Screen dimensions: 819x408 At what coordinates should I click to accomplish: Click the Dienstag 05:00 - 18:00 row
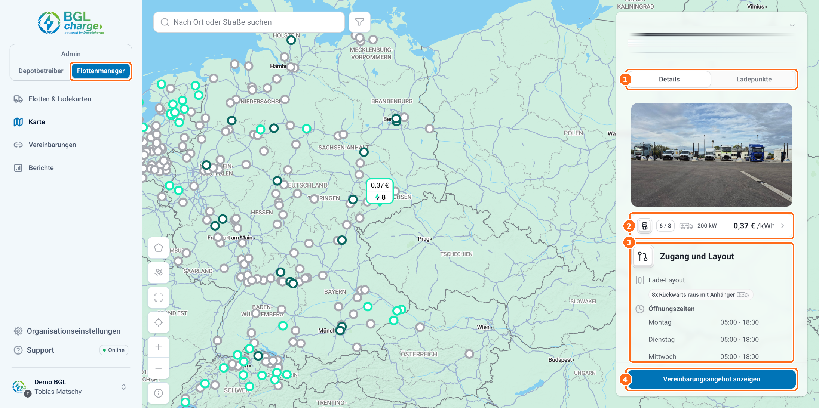[703, 340]
